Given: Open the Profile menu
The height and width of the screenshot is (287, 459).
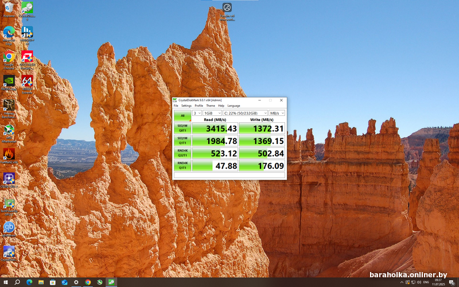Looking at the screenshot, I should point(199,106).
